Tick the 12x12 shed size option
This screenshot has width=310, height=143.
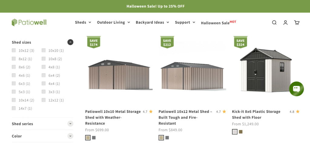tap(44, 100)
